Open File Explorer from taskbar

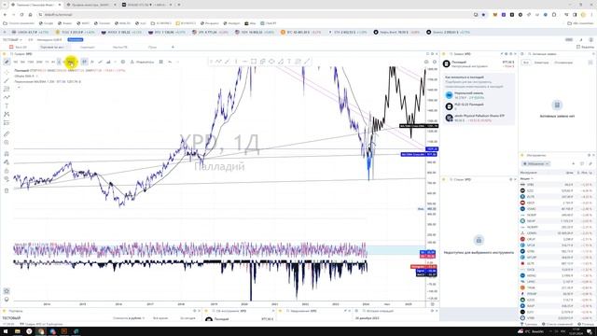coord(18,331)
